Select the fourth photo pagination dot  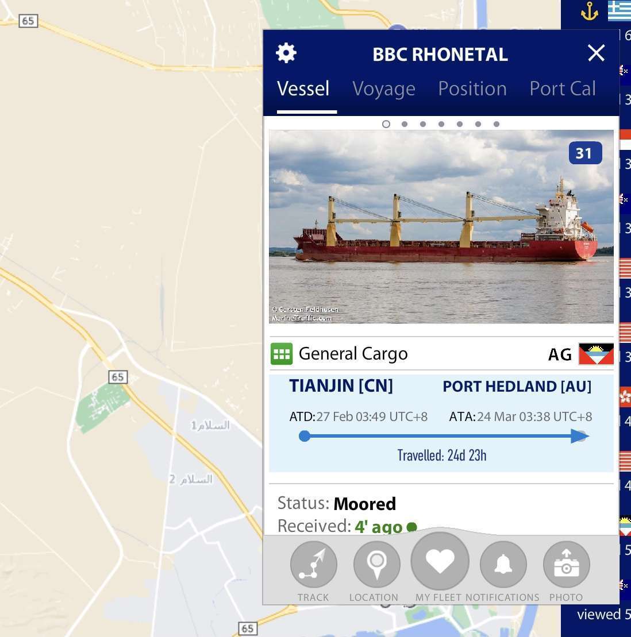441,124
